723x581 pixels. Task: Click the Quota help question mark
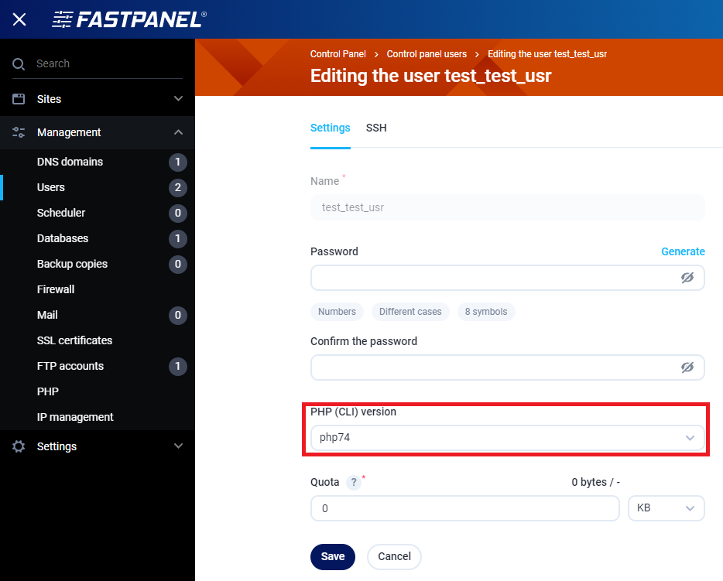coord(353,483)
